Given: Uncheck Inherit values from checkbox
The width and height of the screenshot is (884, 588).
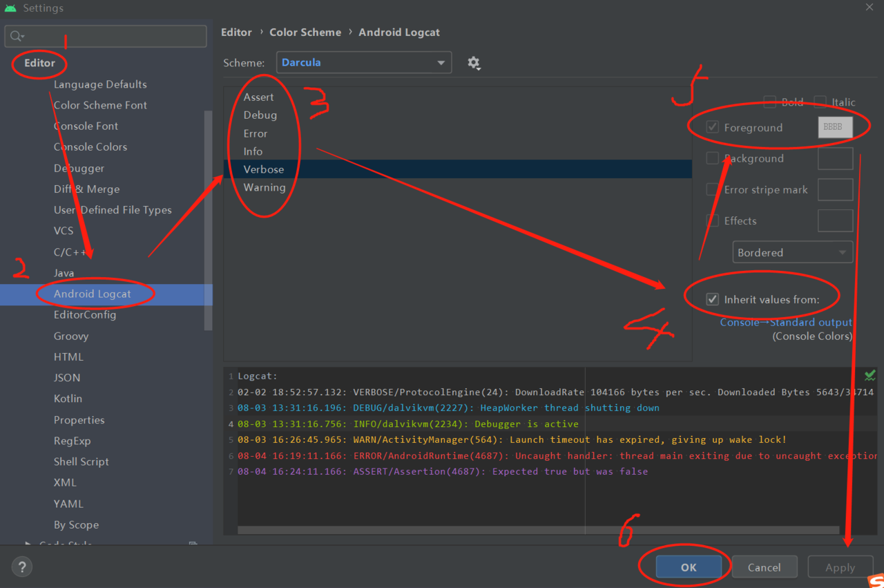Looking at the screenshot, I should (x=713, y=300).
